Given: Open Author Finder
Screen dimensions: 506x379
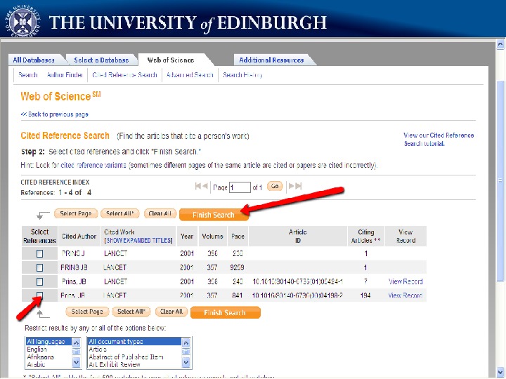Looking at the screenshot, I should 65,75.
